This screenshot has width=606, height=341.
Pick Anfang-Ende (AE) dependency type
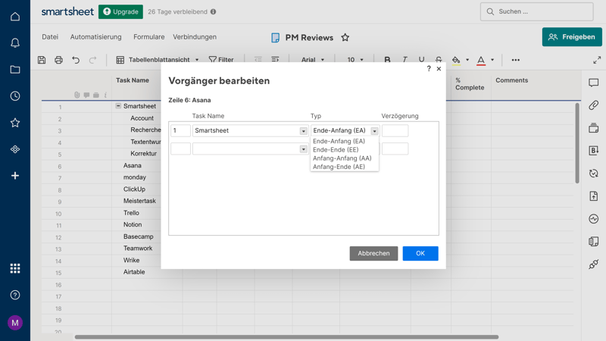pyautogui.click(x=339, y=167)
